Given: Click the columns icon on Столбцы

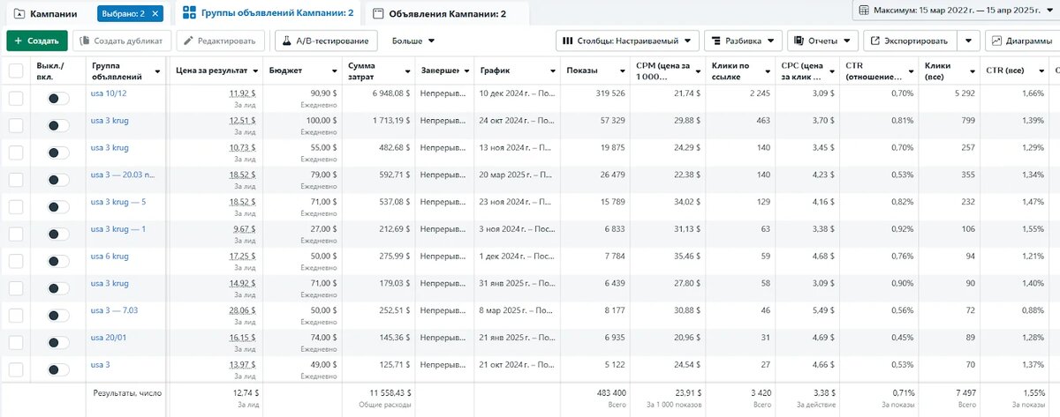Looking at the screenshot, I should 567,41.
